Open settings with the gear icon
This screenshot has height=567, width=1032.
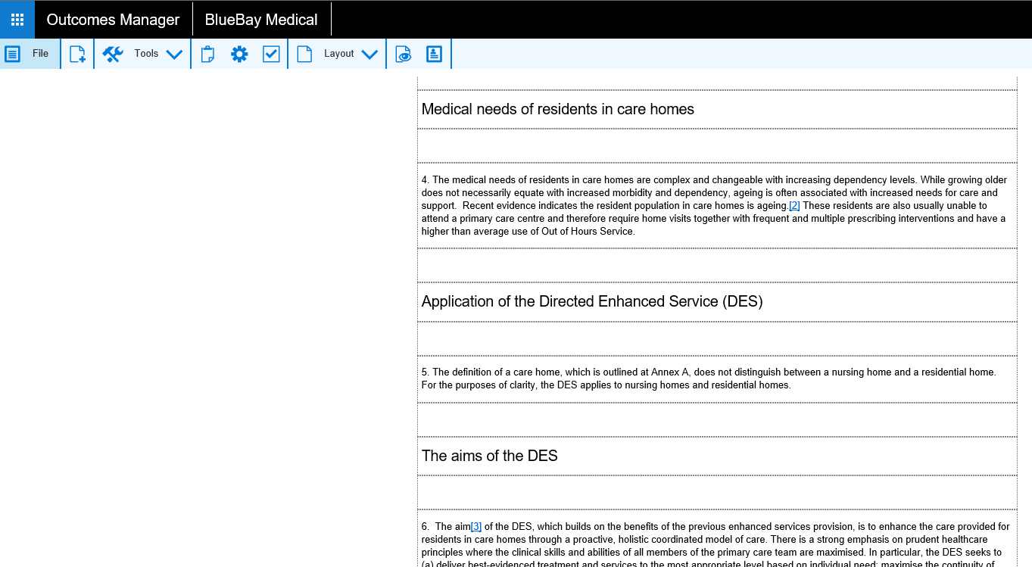click(239, 54)
